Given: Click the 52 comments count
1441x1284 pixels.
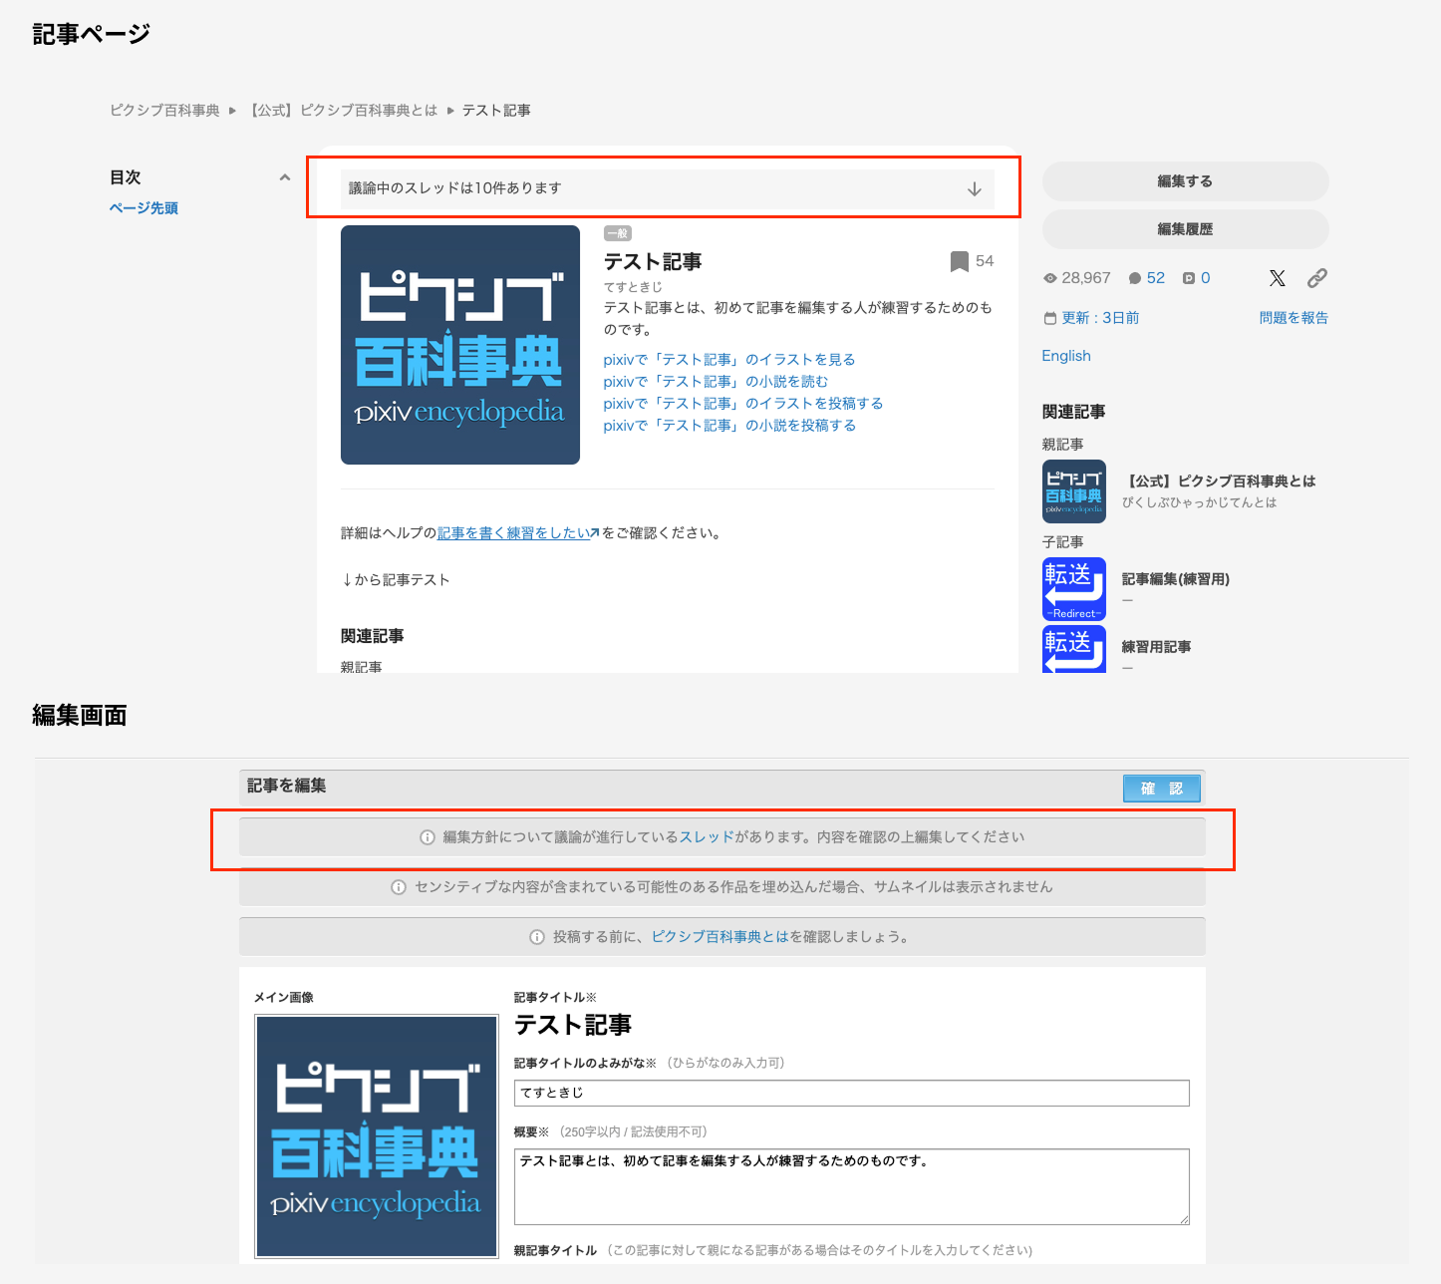Looking at the screenshot, I should 1156,278.
